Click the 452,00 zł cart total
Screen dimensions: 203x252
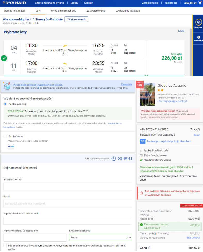click(190, 3)
